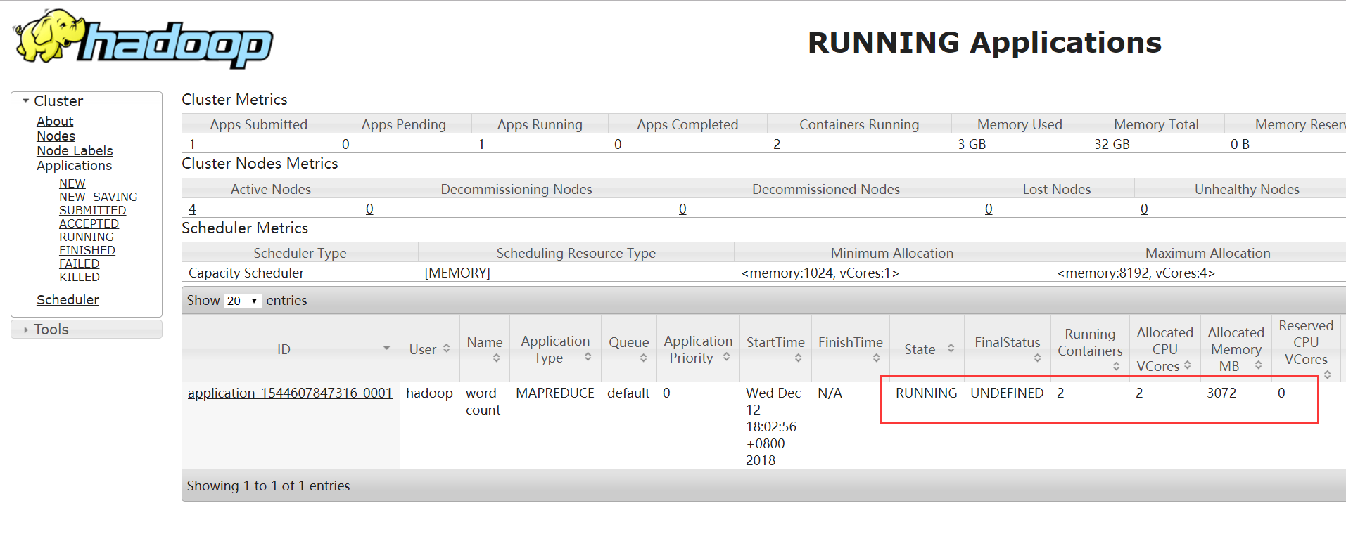Open the Lost Nodes count link
The image size is (1346, 534).
989,209
